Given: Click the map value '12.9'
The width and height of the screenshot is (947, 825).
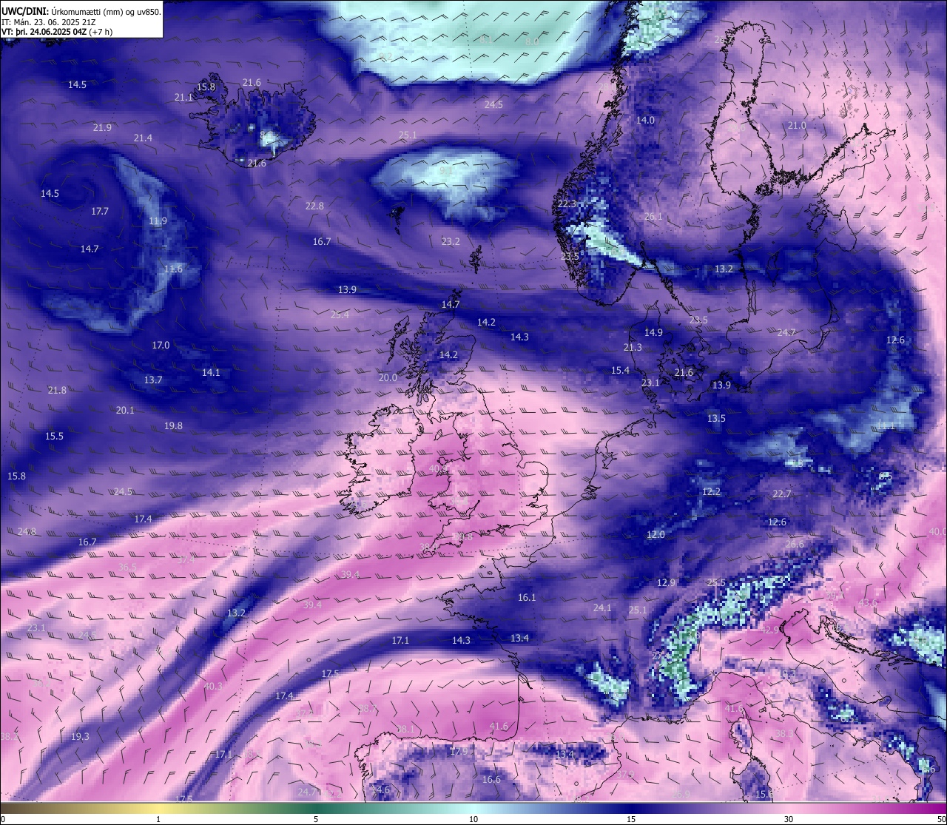Looking at the screenshot, I should click(x=666, y=583).
